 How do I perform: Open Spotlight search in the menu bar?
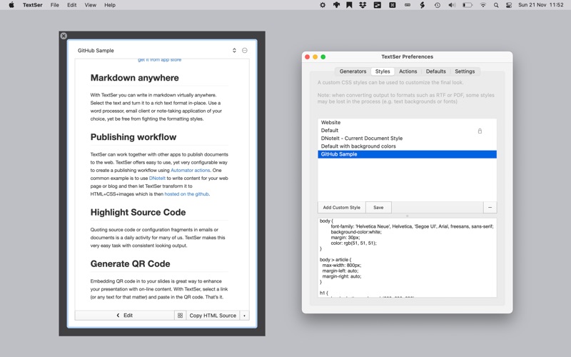coord(496,5)
